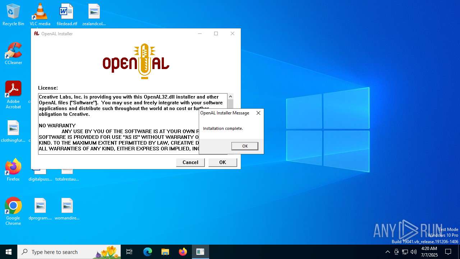Click OK in the Installation complete message
This screenshot has width=460, height=259.
click(x=245, y=146)
